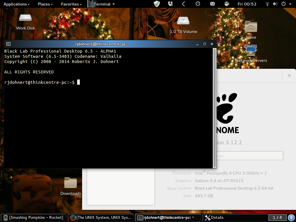
Task: Click the coffee cup caffeine icon
Action: pos(227,4)
